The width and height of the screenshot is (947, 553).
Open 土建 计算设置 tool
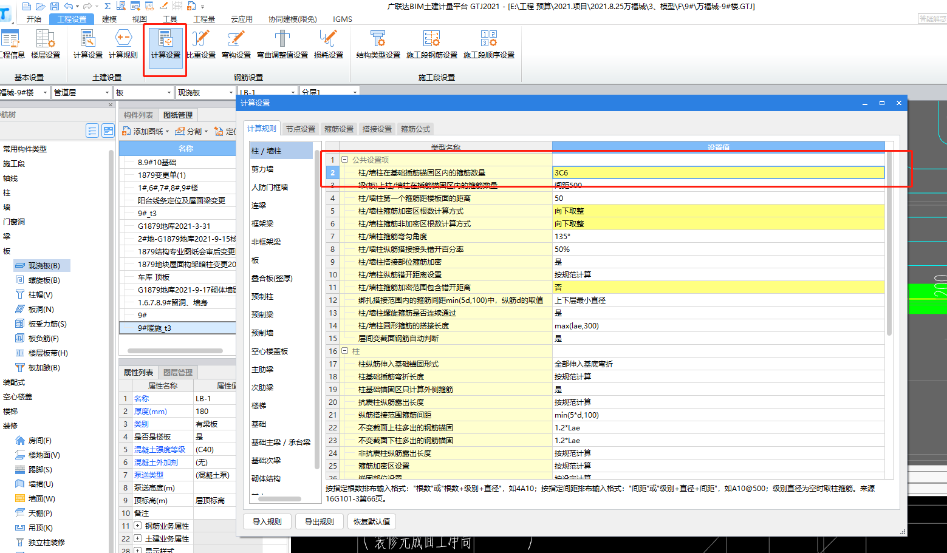[88, 44]
